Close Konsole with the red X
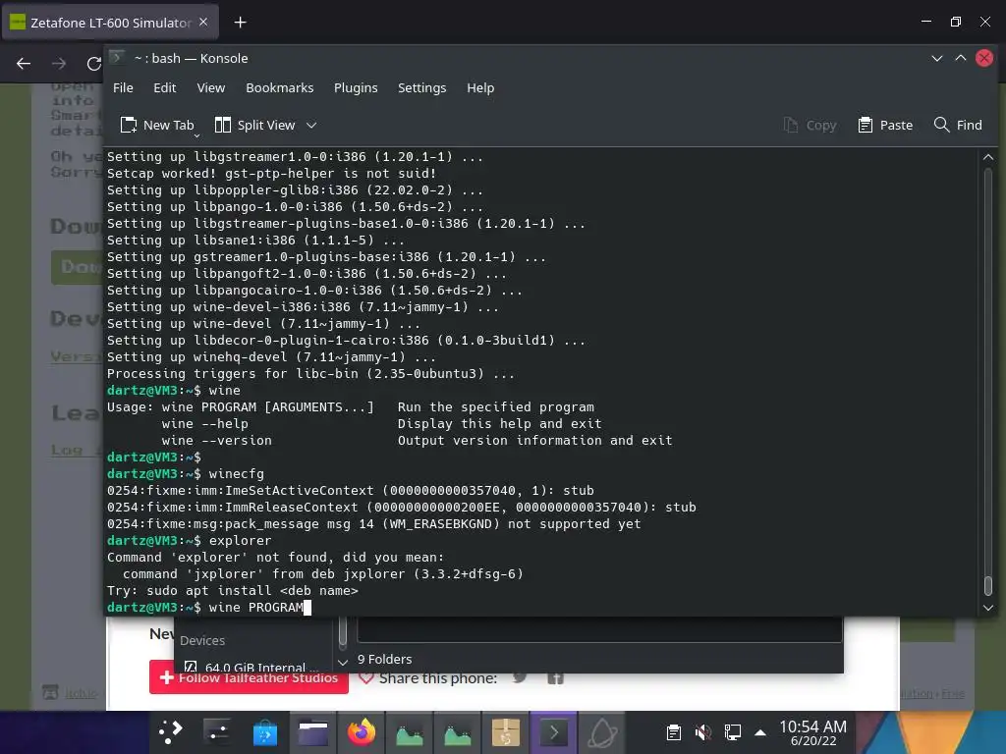This screenshot has height=754, width=1006. click(984, 58)
